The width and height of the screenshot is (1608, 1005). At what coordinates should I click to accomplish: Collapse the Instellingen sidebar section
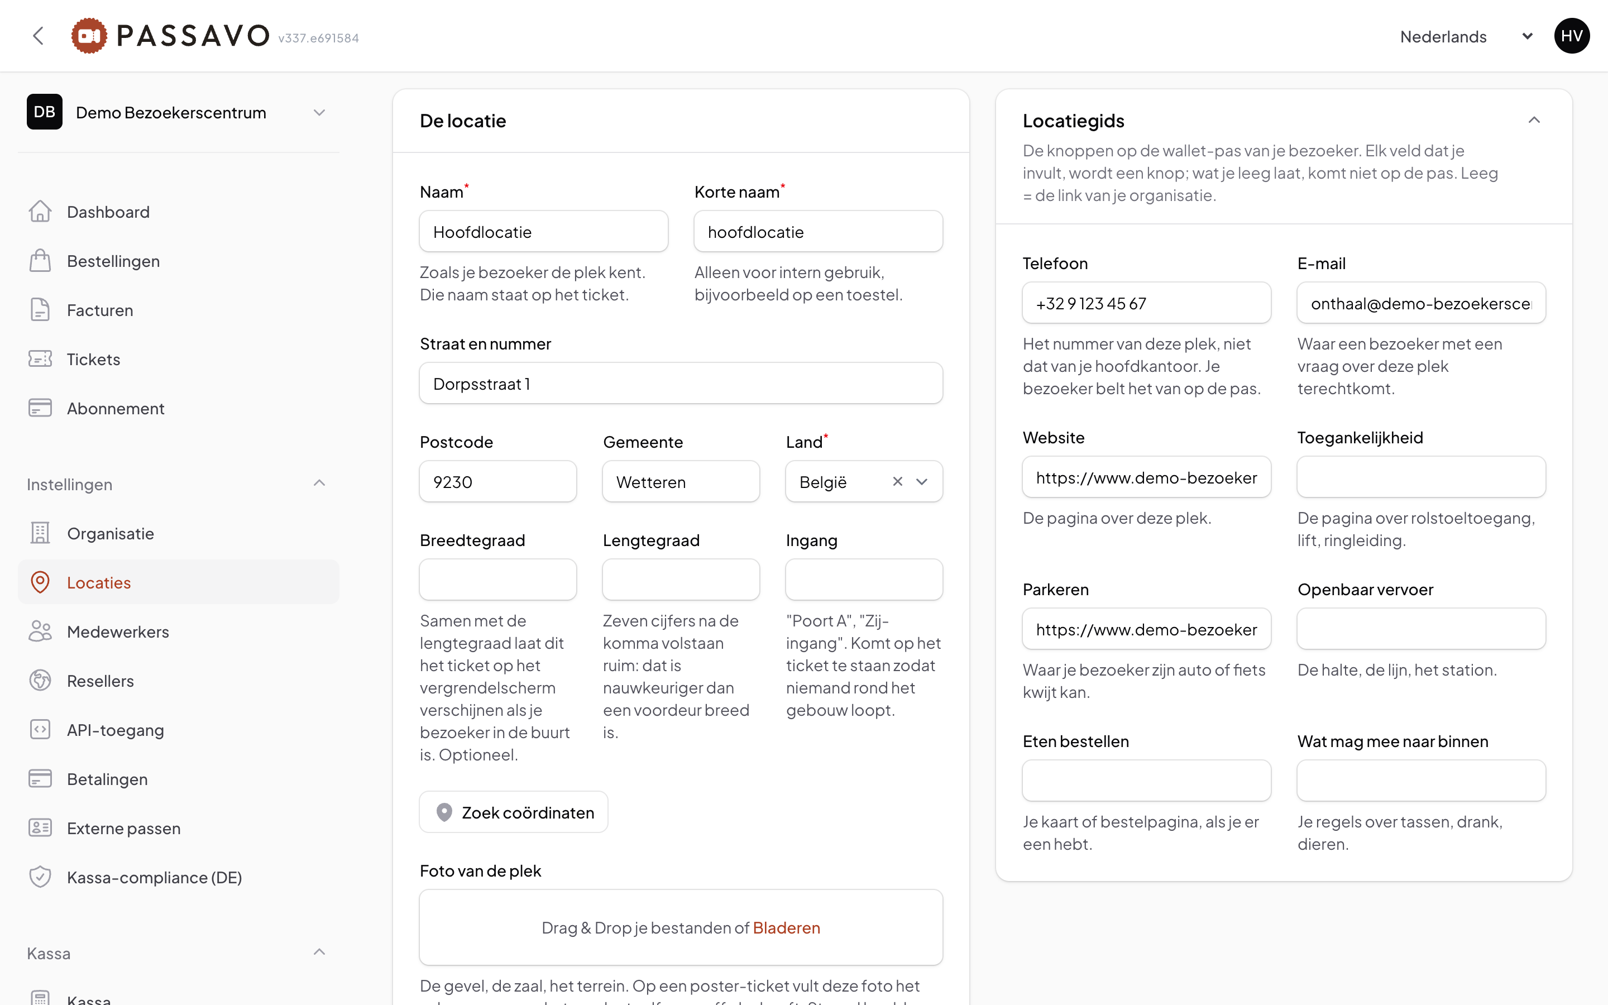point(319,483)
